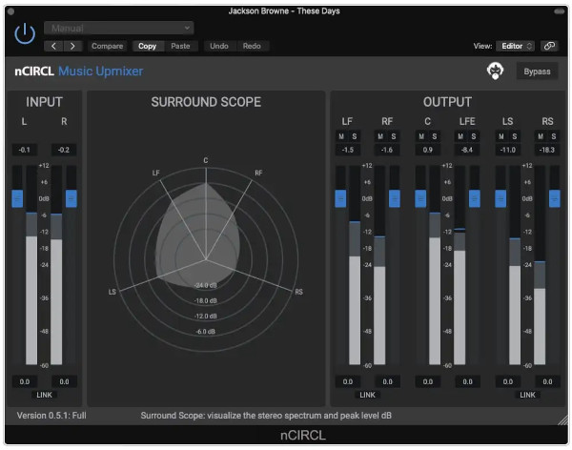Mute the LF output channel
572x450 pixels.
[x=341, y=136]
